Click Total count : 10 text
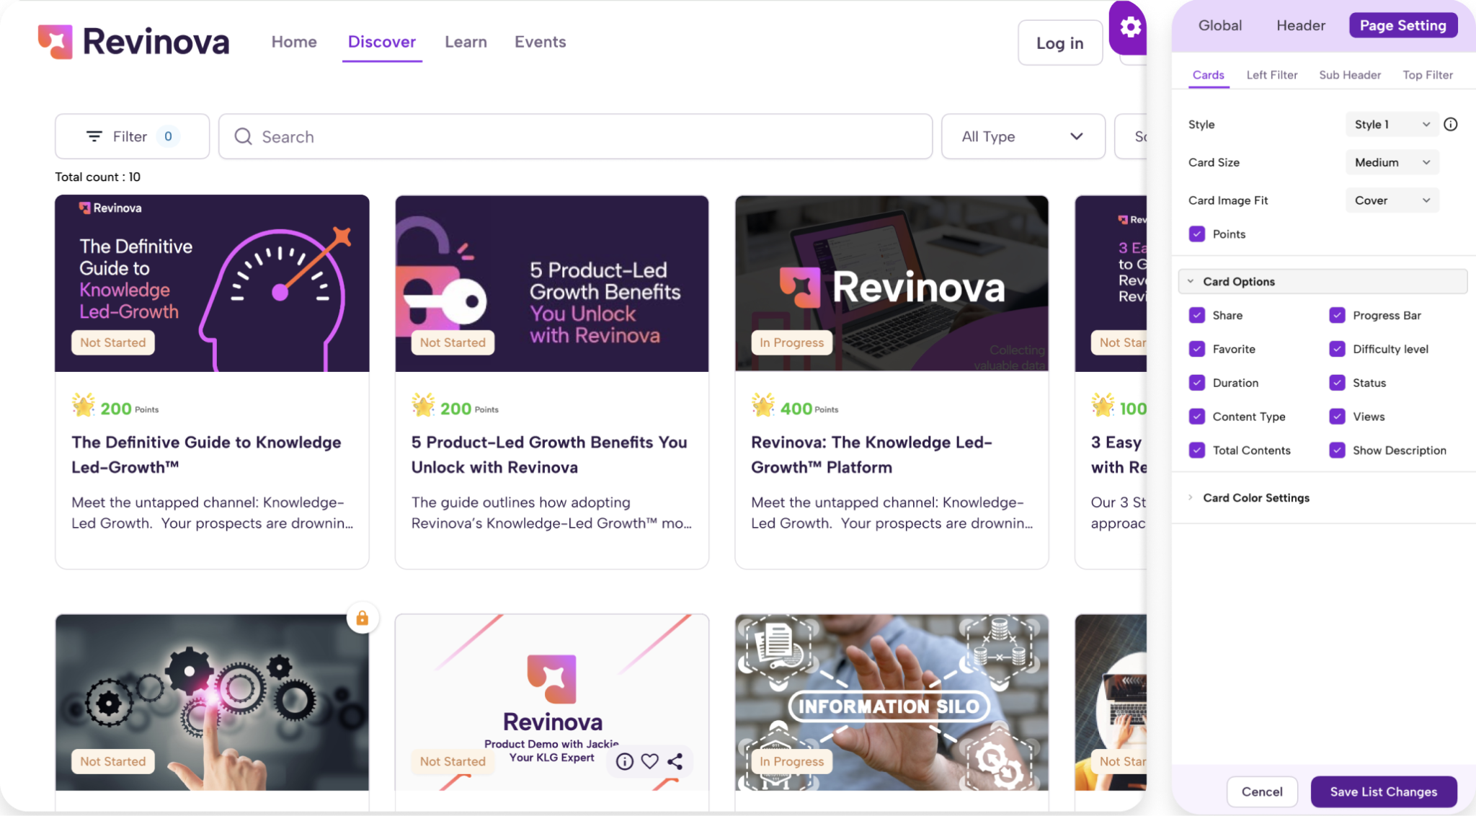The width and height of the screenshot is (1476, 816). pyautogui.click(x=98, y=177)
